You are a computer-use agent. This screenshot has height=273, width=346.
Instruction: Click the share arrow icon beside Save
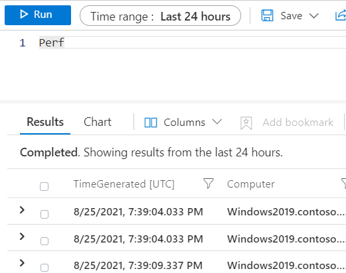coord(341,15)
